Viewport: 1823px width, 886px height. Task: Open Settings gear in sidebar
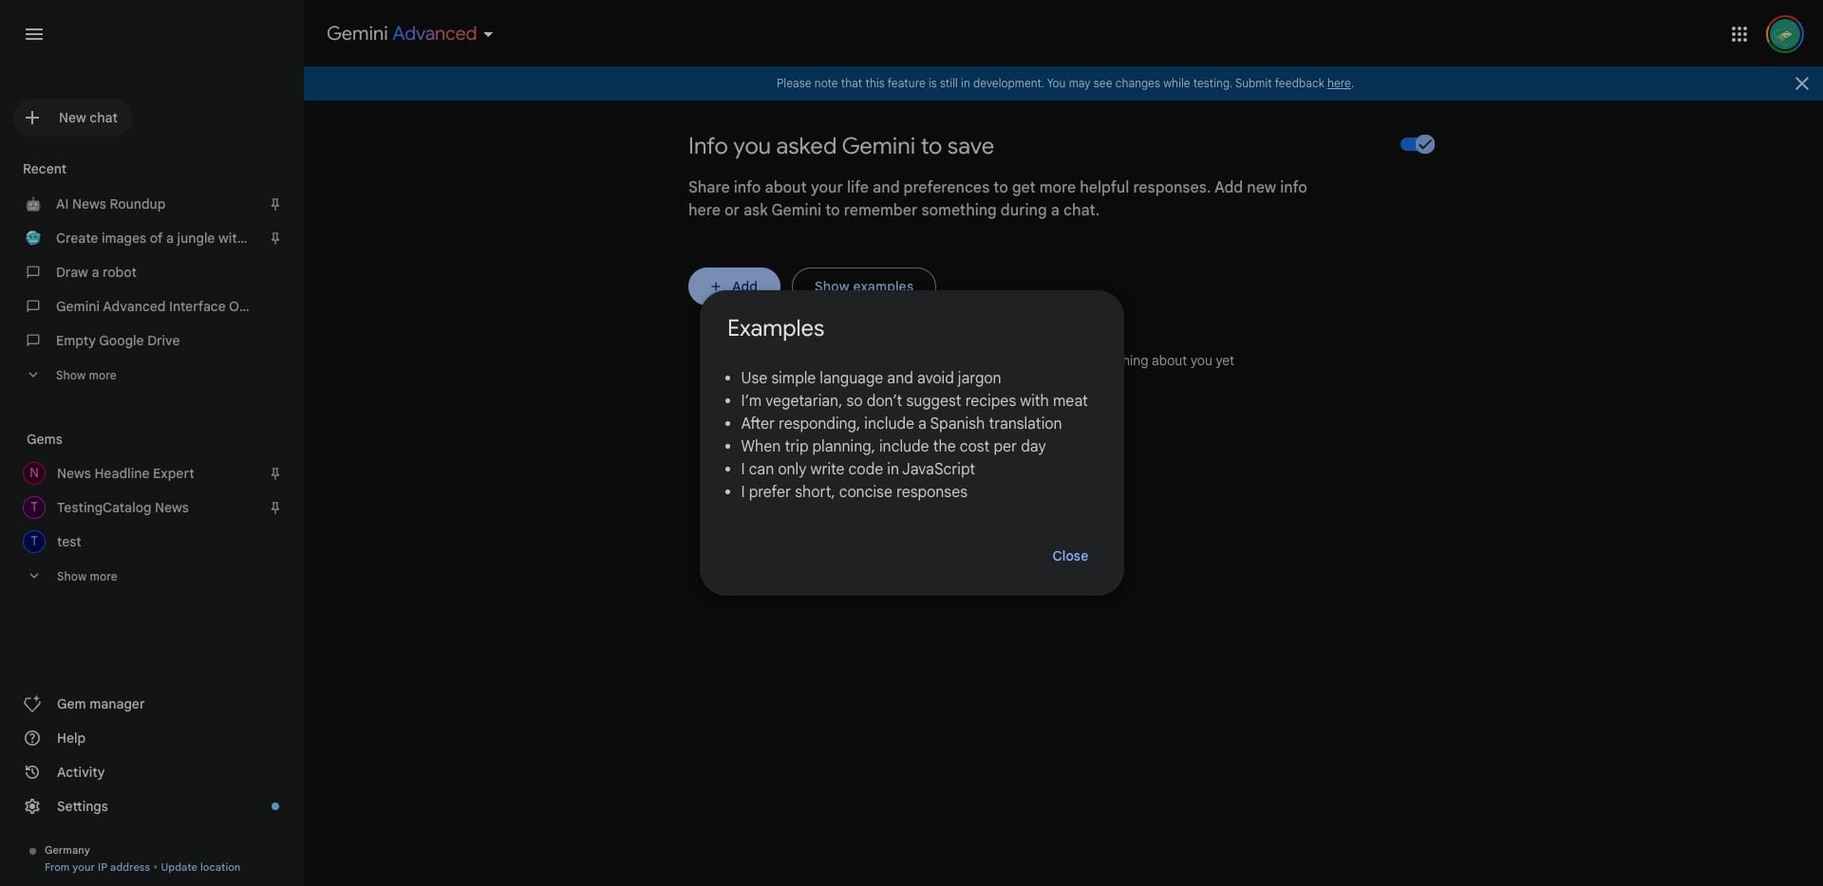coord(32,806)
